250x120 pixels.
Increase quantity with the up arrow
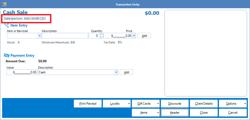[x=101, y=34]
